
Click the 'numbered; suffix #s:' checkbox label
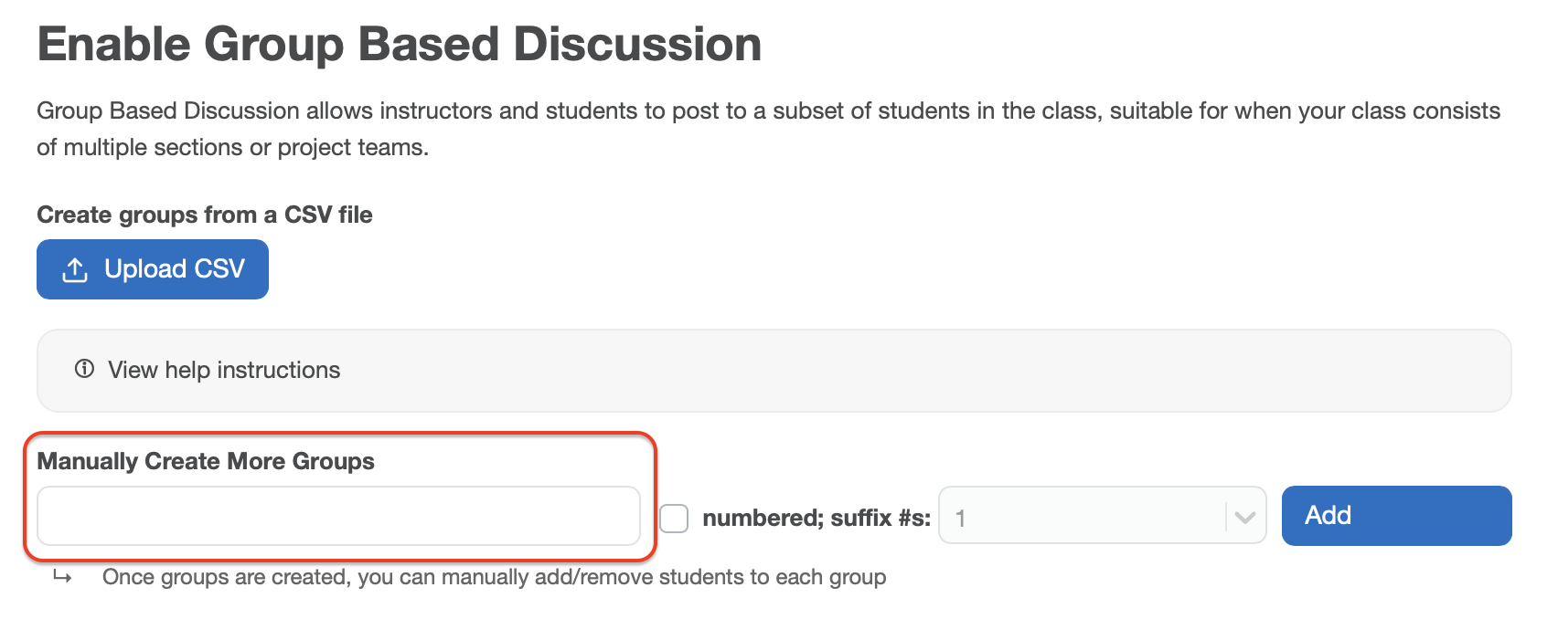coord(816,518)
